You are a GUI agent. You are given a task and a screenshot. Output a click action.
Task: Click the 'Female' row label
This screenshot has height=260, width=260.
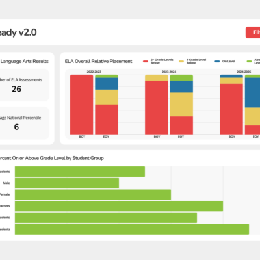point(5,194)
